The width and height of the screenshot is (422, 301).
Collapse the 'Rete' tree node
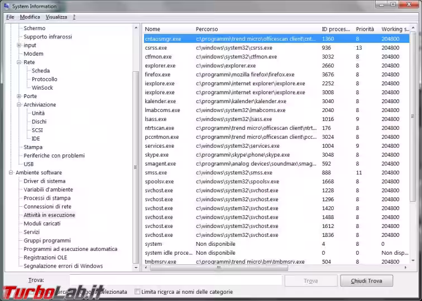[19, 62]
